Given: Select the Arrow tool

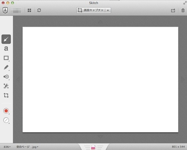Looking at the screenshot, I should [x=6, y=39].
